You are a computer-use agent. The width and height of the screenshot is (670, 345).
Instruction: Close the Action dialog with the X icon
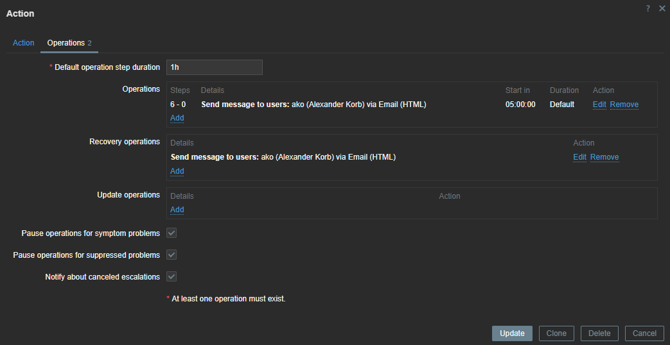coord(662,8)
